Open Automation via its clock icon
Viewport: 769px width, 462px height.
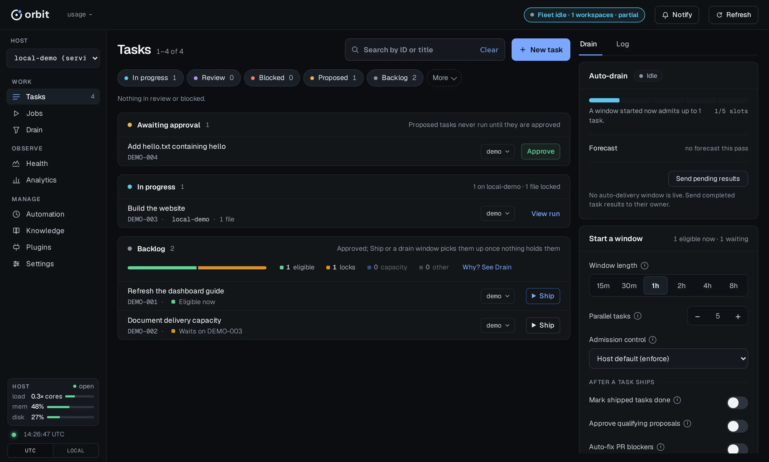pos(16,214)
